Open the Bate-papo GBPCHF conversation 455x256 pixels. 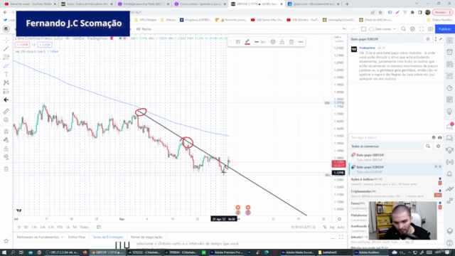point(396,157)
